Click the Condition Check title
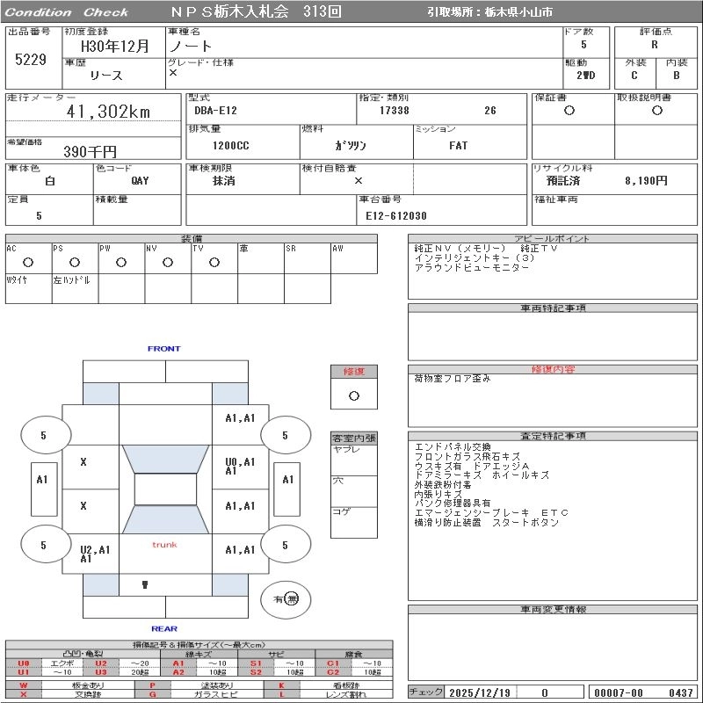This screenshot has width=703, height=703. 67,12
